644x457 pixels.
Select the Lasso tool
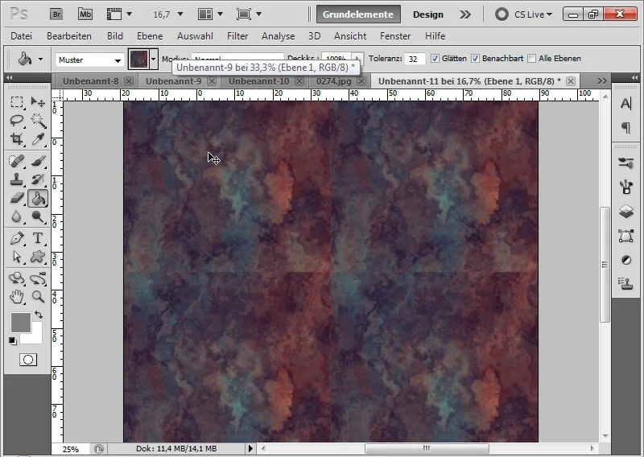pyautogui.click(x=16, y=121)
